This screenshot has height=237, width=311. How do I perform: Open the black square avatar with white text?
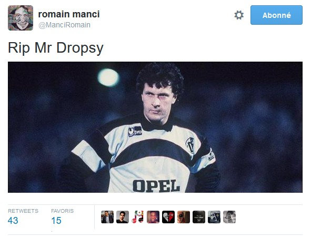(199, 217)
